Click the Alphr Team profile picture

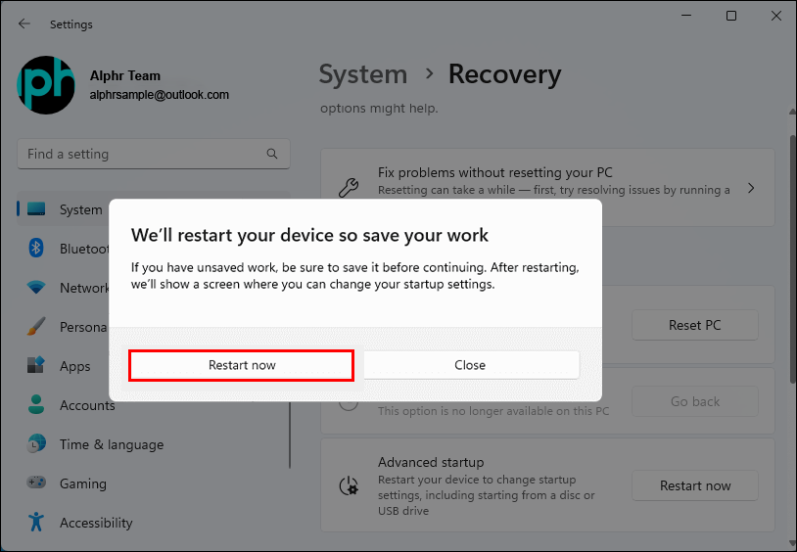coord(46,85)
